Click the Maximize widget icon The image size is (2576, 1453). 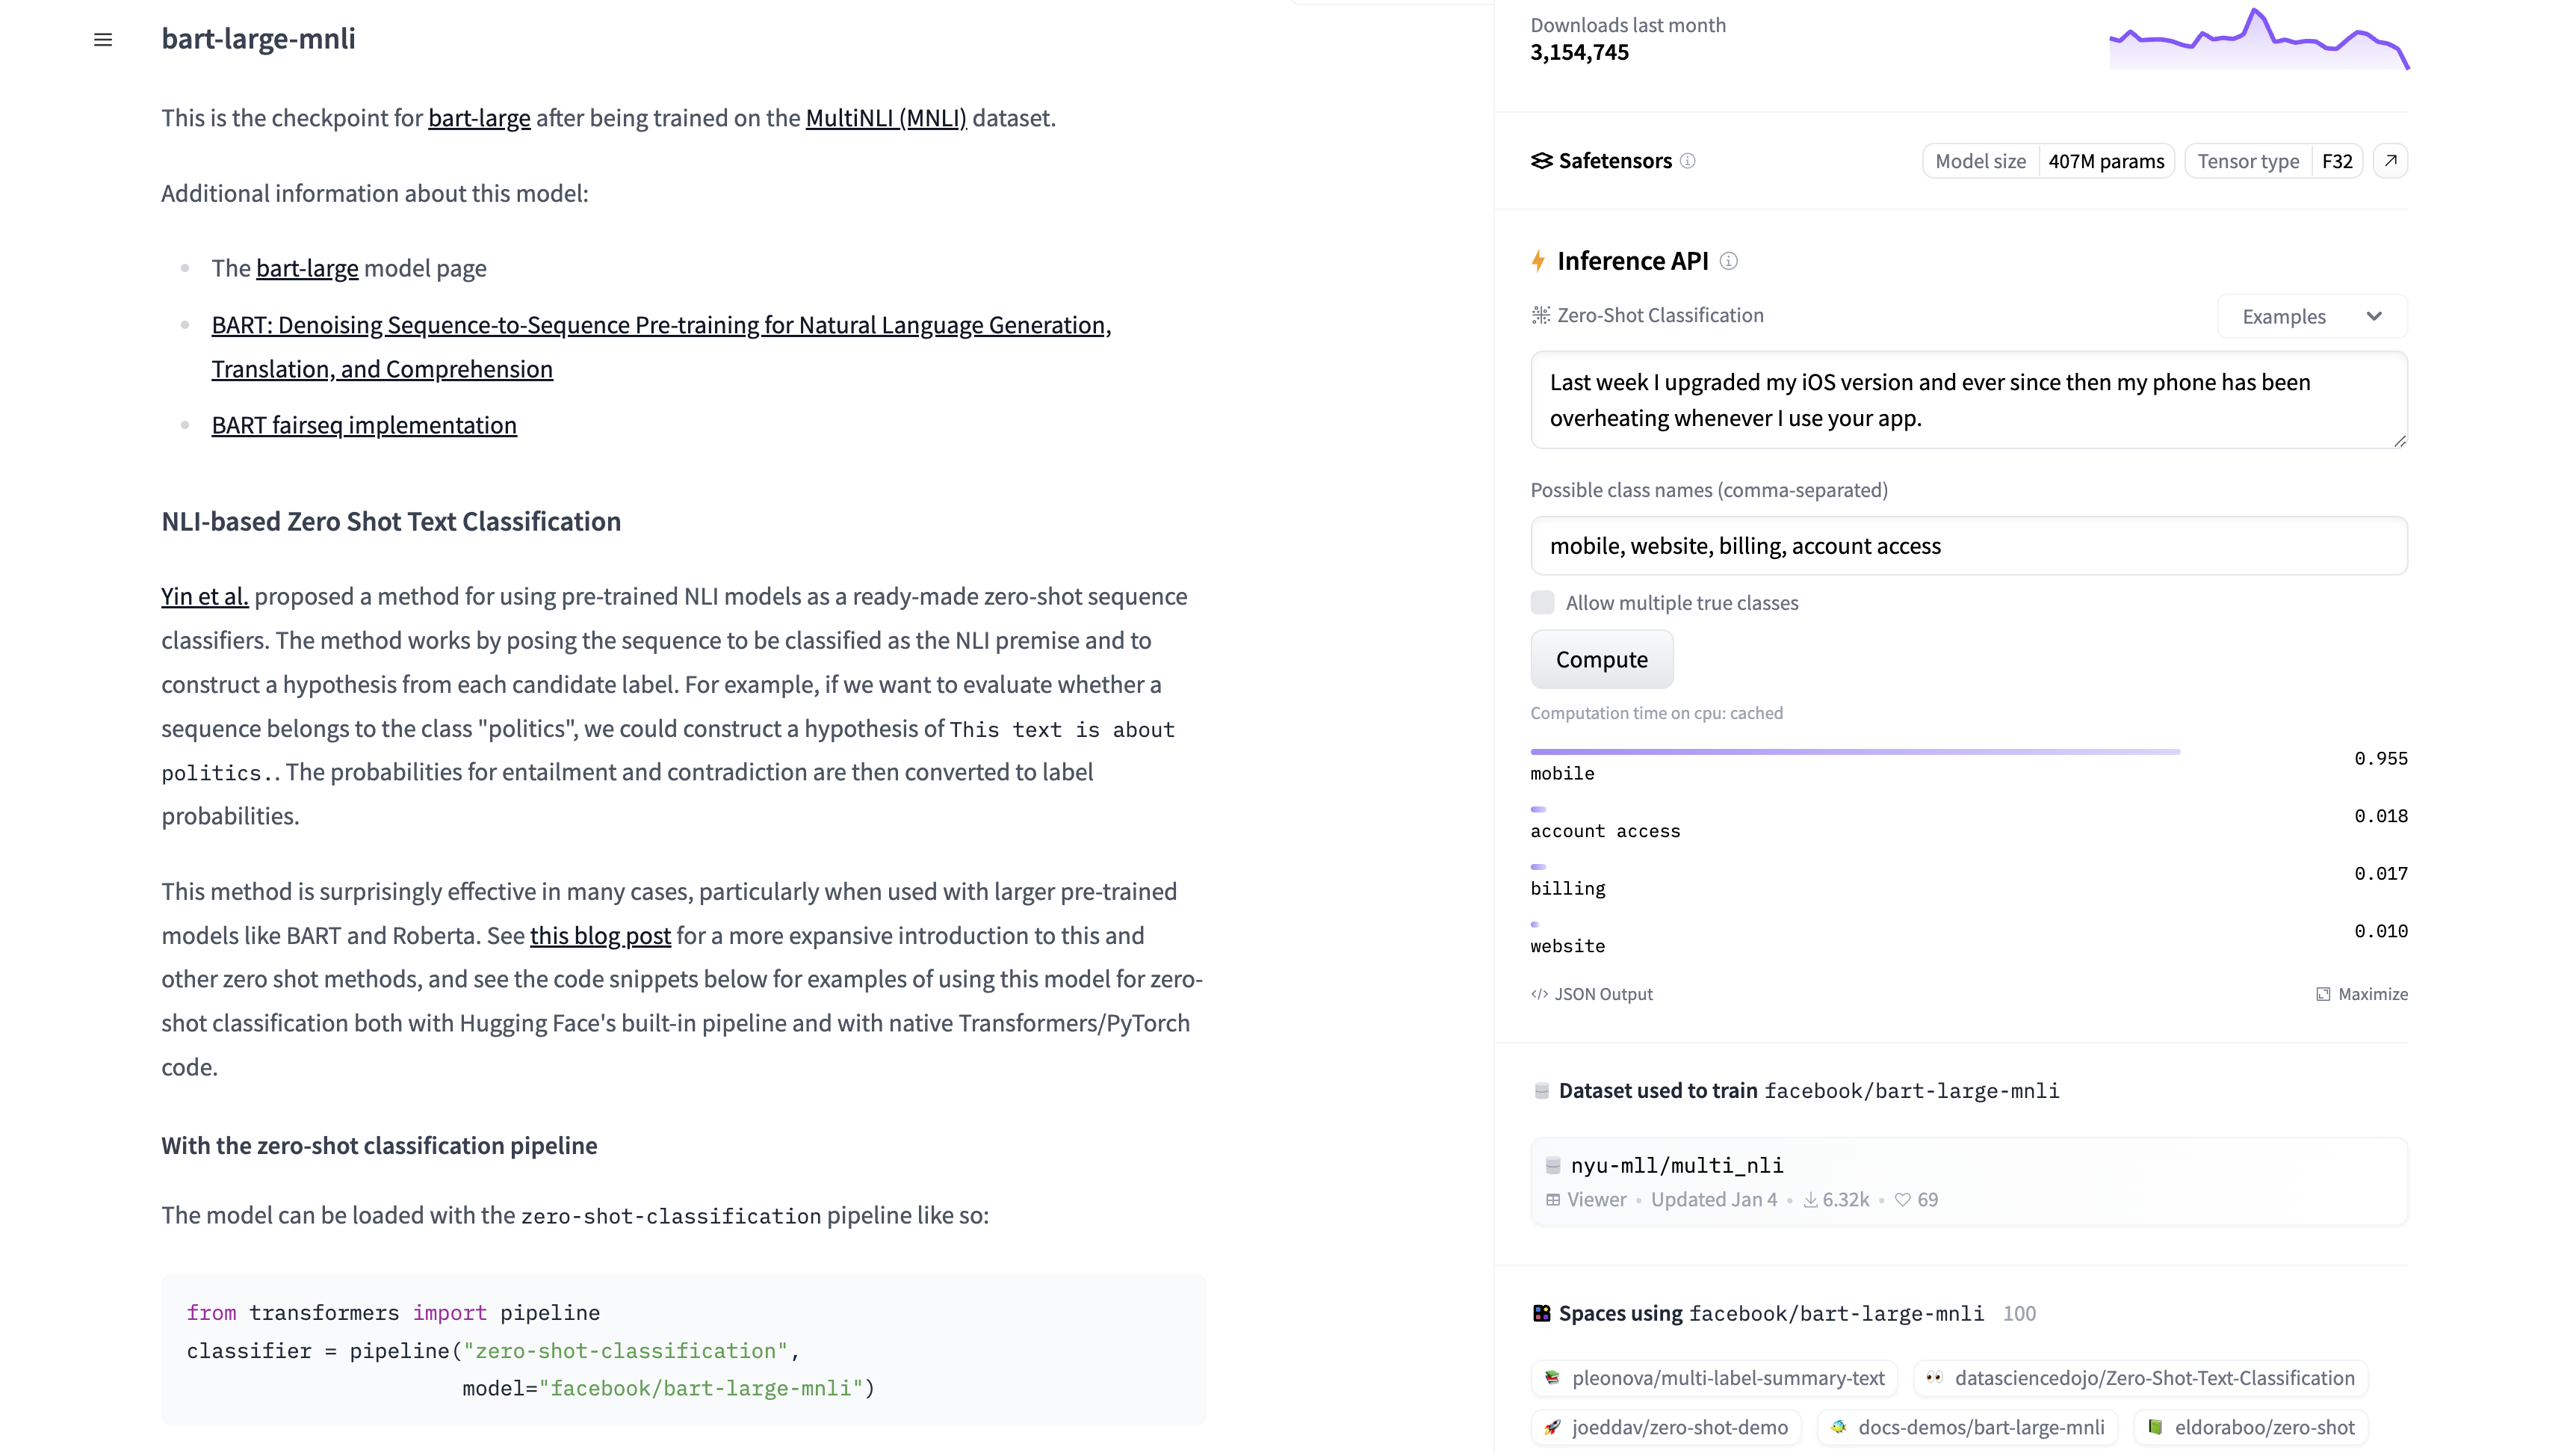coord(2323,993)
